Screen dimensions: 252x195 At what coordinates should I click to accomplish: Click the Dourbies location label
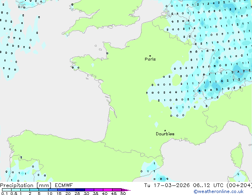point(165,134)
